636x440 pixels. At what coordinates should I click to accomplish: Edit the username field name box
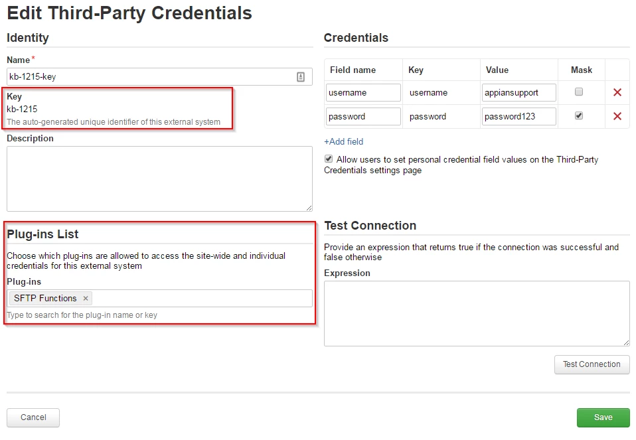363,92
